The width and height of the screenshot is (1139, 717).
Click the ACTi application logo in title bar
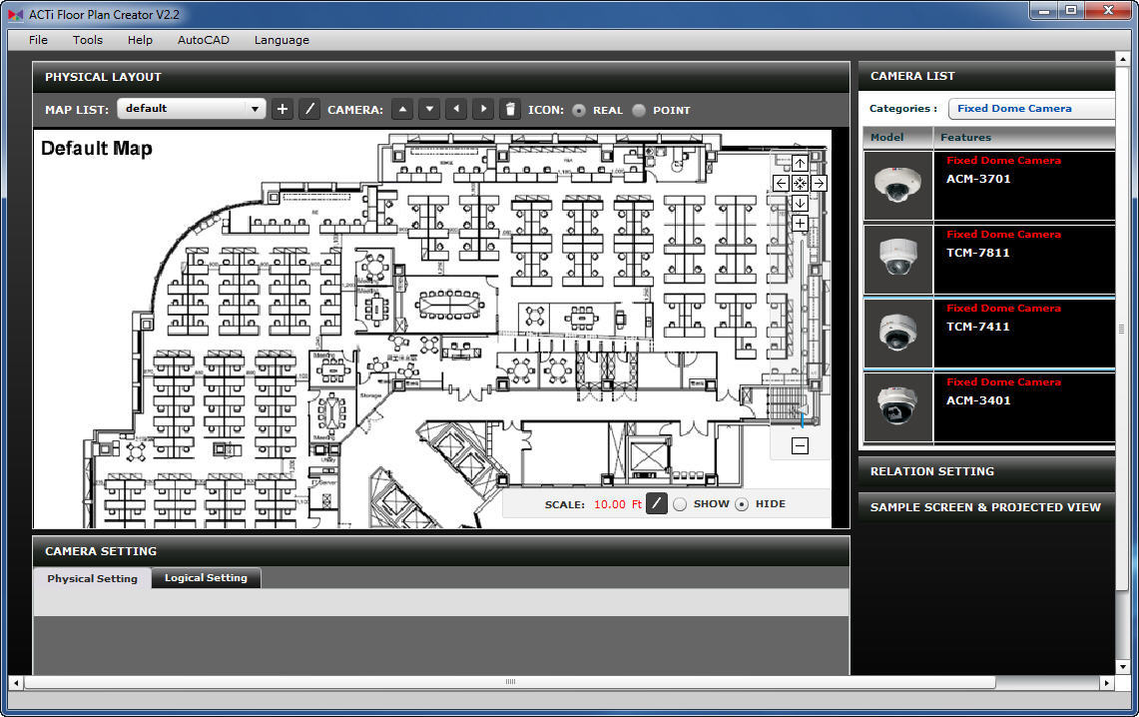click(x=15, y=15)
